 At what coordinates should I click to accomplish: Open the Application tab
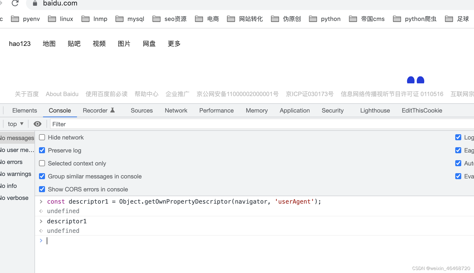coord(295,111)
